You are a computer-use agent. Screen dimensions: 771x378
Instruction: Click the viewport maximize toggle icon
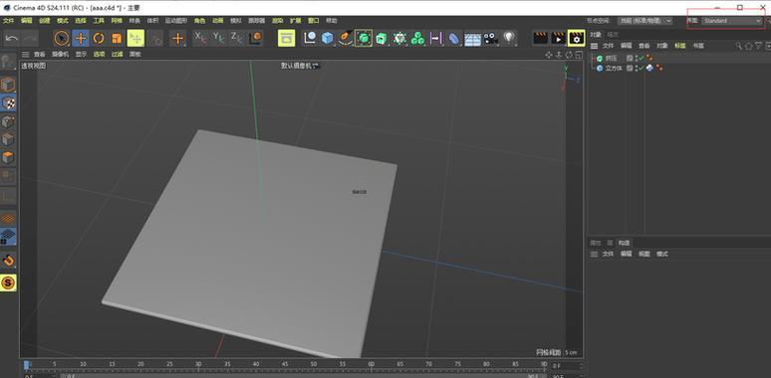(x=579, y=55)
